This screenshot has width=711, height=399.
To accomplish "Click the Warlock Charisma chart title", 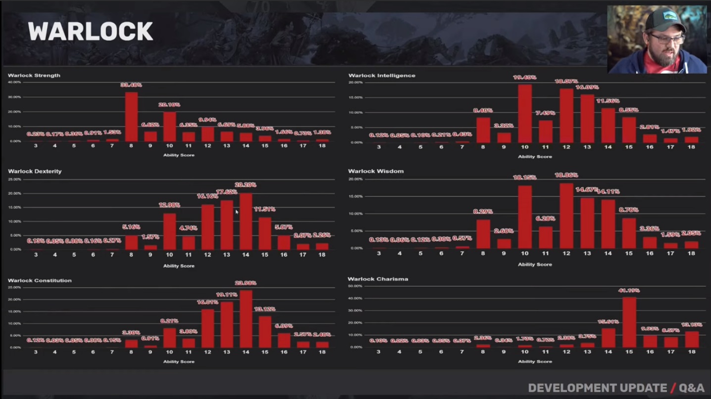I will pyautogui.click(x=378, y=279).
